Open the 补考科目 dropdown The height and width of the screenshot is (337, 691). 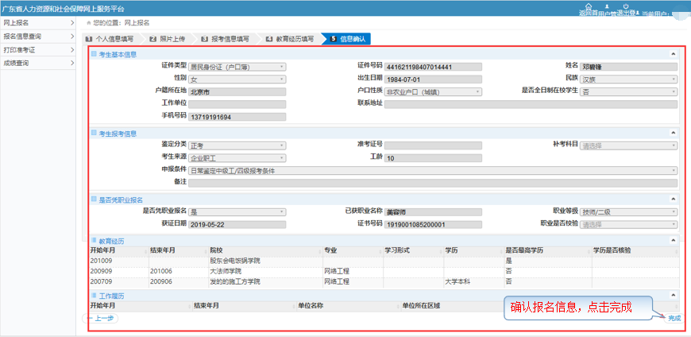point(628,145)
